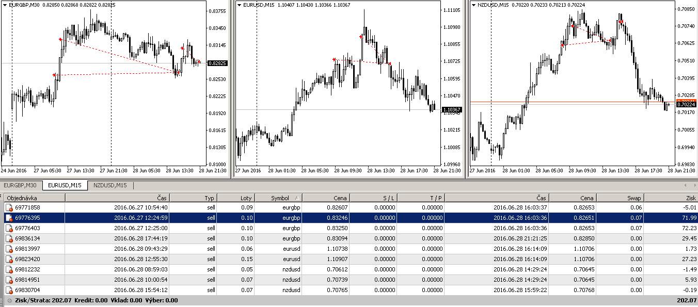Viewport: 698px width, 307px height.
Task: Switch to the EURUSD,M15 chart tab
Action: point(65,185)
